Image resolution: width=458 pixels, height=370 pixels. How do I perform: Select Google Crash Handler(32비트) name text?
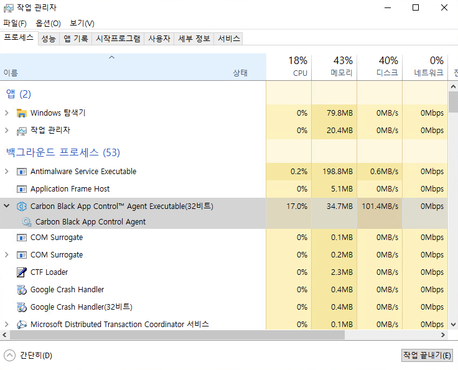pos(82,307)
